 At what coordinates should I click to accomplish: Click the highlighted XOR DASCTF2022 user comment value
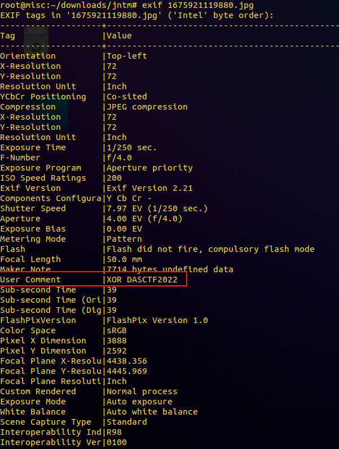pos(144,280)
